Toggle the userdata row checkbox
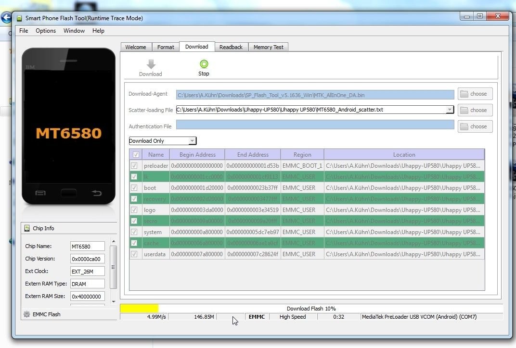 134,254
